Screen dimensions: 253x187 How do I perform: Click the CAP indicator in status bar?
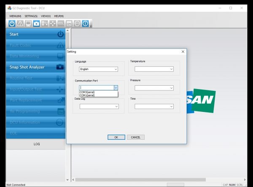click(225, 185)
